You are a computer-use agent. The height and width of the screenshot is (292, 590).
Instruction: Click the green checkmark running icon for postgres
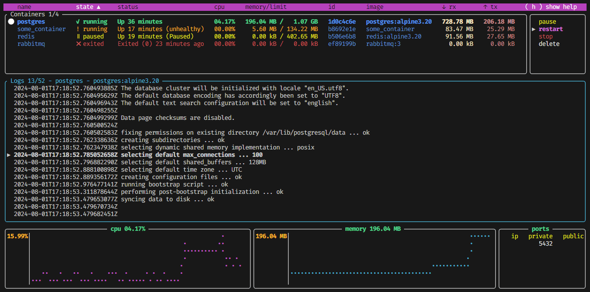(78, 22)
